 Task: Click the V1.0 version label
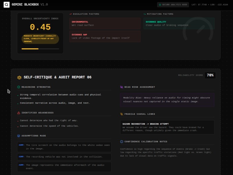44,5
